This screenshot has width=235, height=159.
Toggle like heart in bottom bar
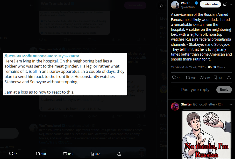pos(68,154)
